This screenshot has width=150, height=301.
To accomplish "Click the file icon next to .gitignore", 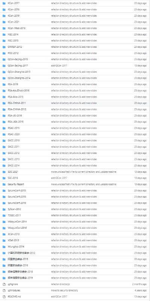I will (4, 284).
